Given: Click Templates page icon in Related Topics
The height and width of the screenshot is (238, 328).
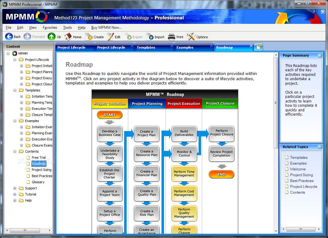Looking at the screenshot, I should pyautogui.click(x=287, y=157).
